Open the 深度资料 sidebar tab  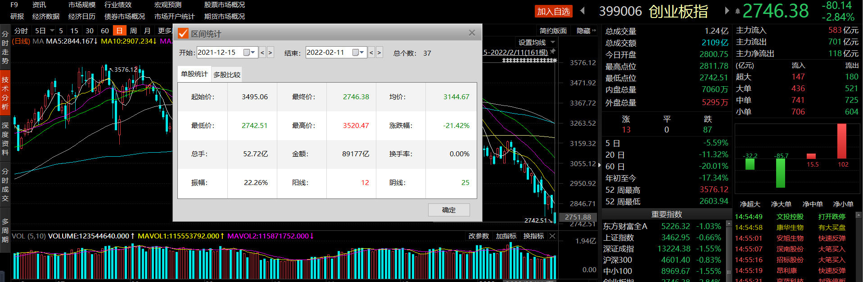click(x=5, y=138)
